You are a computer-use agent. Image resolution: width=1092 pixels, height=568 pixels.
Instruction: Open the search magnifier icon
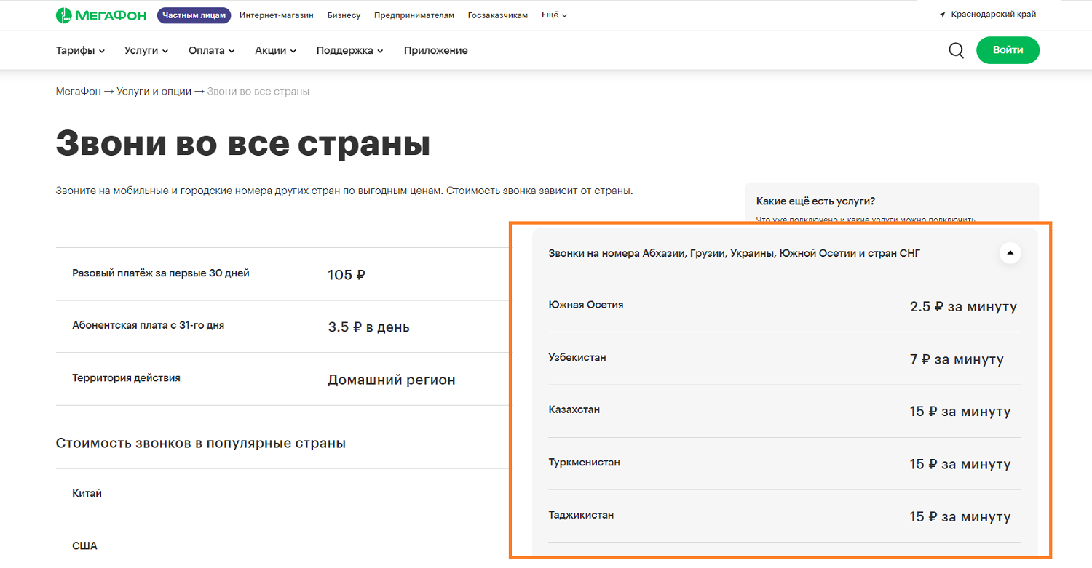click(956, 50)
